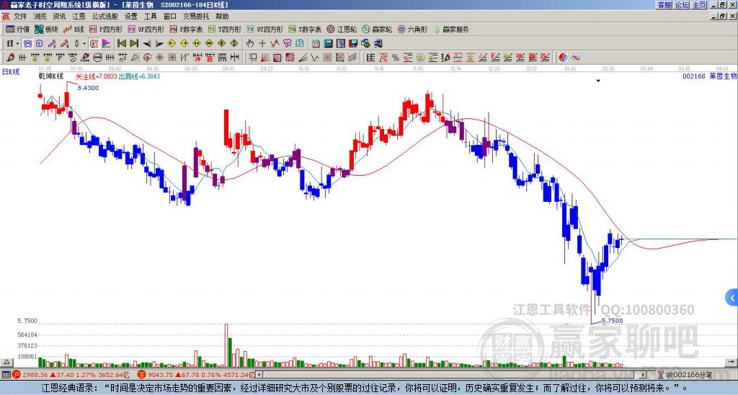Open the 资讯 menu
The height and width of the screenshot is (395, 738).
pos(59,17)
